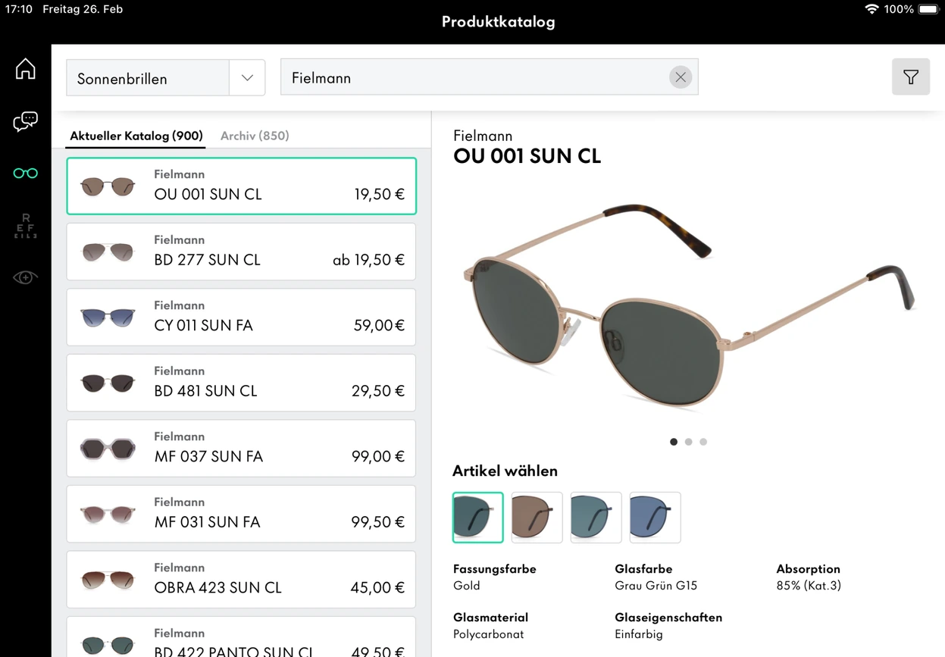Click the CY 011 SUN FA blue sunglasses thumbnail
The height and width of the screenshot is (657, 945).
(108, 318)
